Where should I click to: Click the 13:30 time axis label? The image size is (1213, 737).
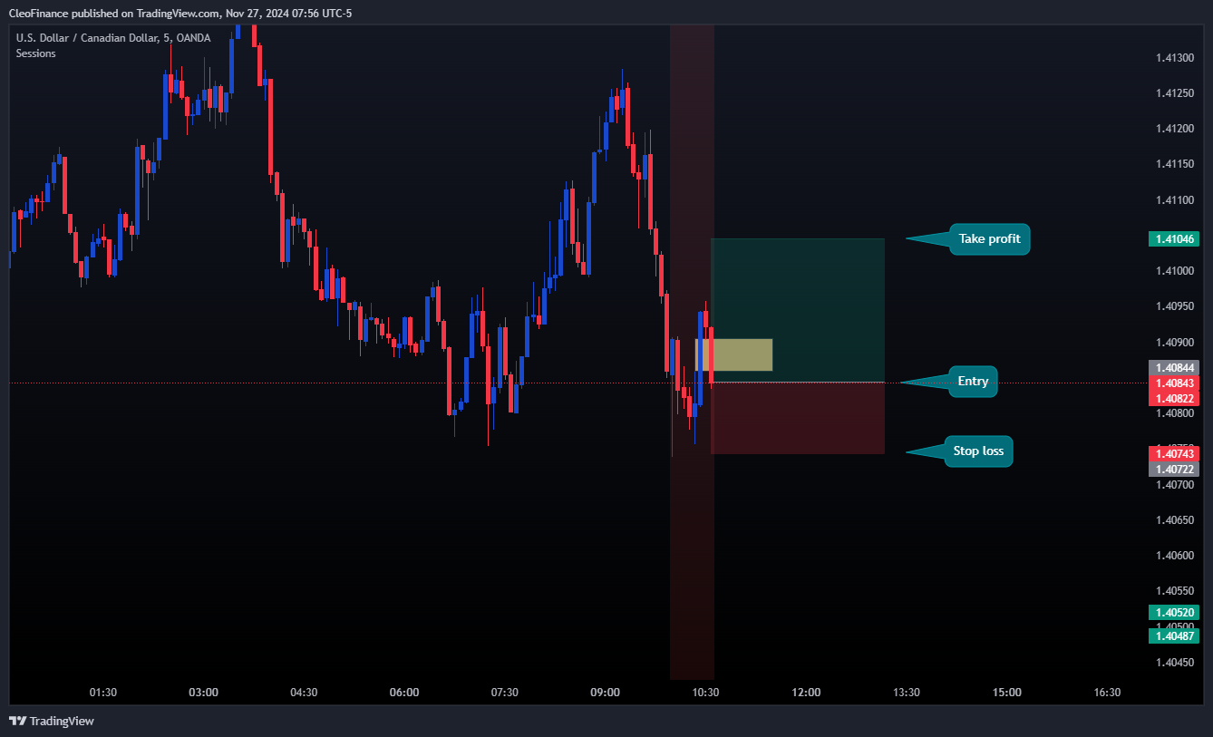click(907, 693)
